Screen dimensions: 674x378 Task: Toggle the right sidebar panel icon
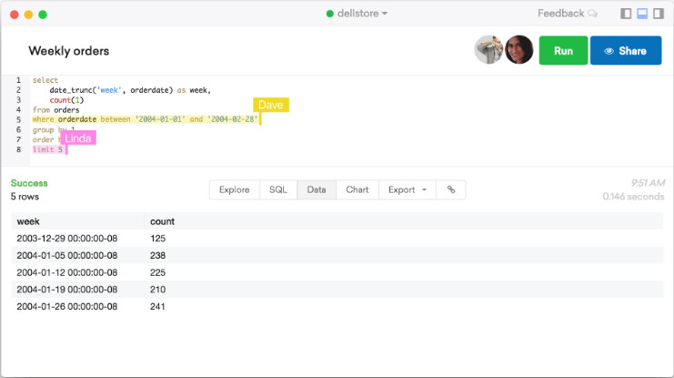(x=659, y=14)
